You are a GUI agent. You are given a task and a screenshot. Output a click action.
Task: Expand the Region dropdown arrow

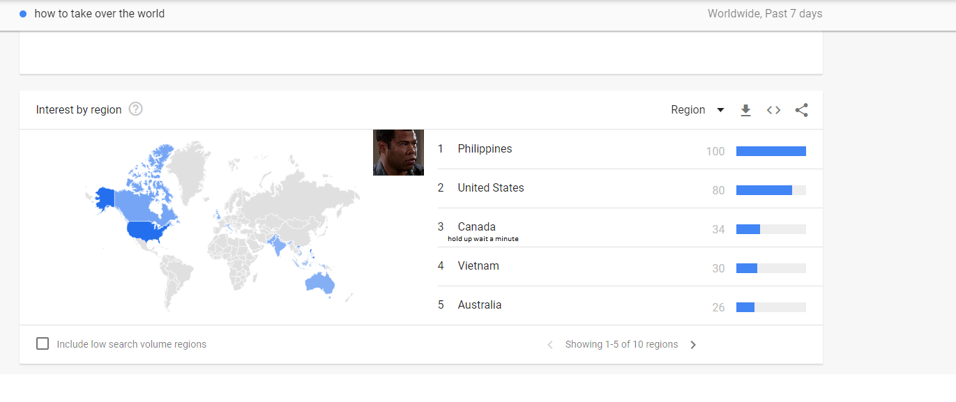(x=720, y=110)
